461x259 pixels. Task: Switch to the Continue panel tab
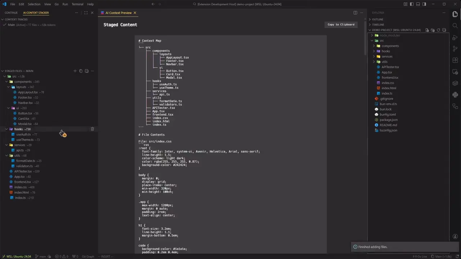(x=11, y=13)
